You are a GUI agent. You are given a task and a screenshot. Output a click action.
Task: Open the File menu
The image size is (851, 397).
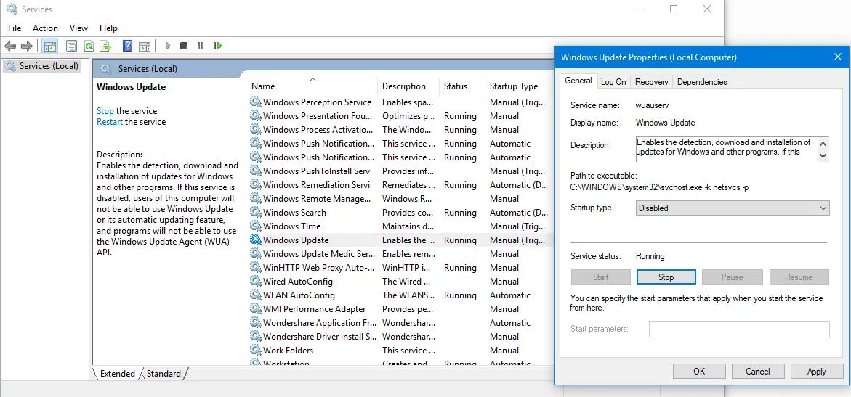(x=15, y=28)
